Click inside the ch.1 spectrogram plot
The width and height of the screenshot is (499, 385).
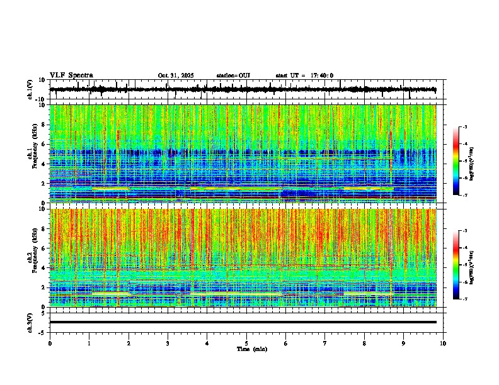243,153
